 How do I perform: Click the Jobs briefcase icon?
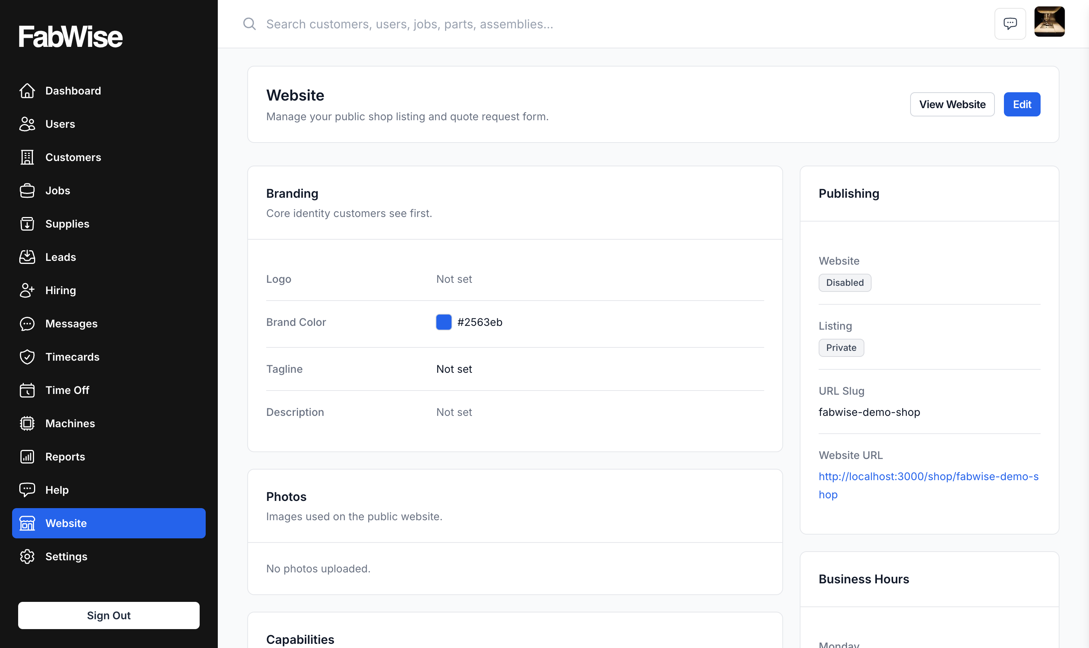27,191
